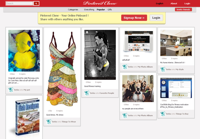Open the Things To Wear board link
Viewport: 200px width, 139px height.
(69, 122)
